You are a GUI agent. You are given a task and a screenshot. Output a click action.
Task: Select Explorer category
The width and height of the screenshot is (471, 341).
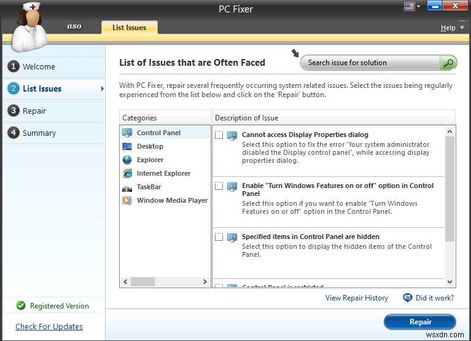pos(165,160)
